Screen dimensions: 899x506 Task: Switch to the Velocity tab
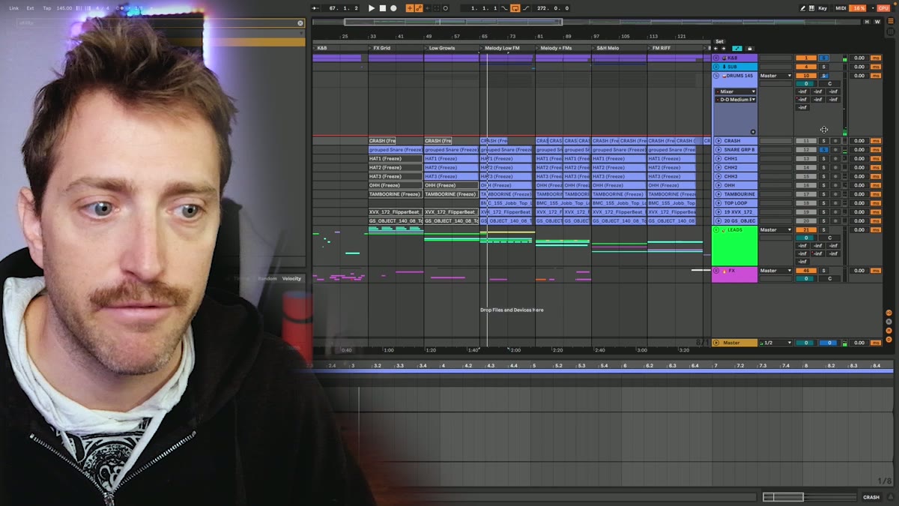[291, 279]
